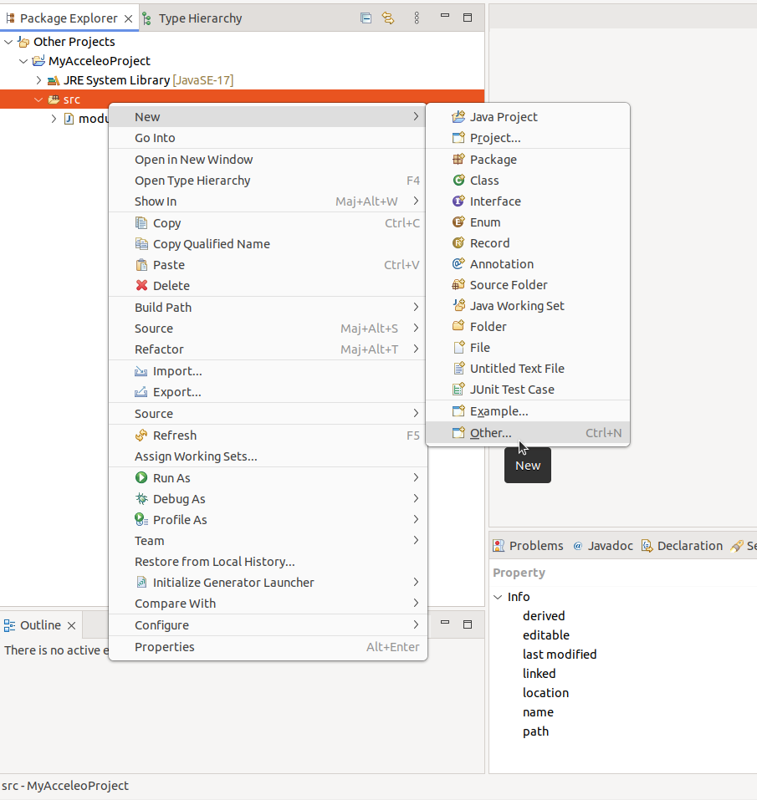Select Class from the New submenu
This screenshot has height=800, width=757.
point(483,181)
